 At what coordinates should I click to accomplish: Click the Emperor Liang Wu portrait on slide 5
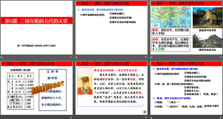85,85
